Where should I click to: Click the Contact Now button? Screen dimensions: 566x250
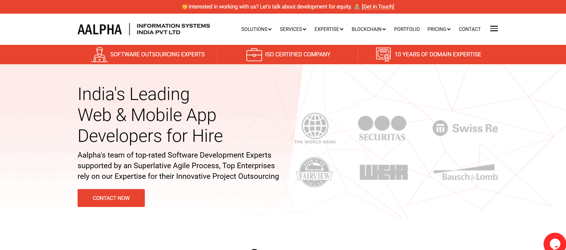111,198
